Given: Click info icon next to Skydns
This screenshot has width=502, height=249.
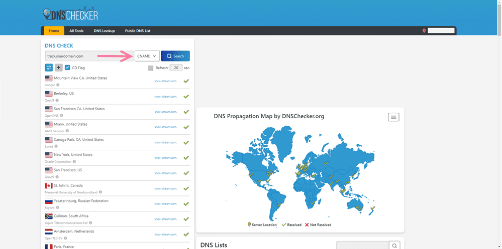Looking at the screenshot, I should click(58, 207).
